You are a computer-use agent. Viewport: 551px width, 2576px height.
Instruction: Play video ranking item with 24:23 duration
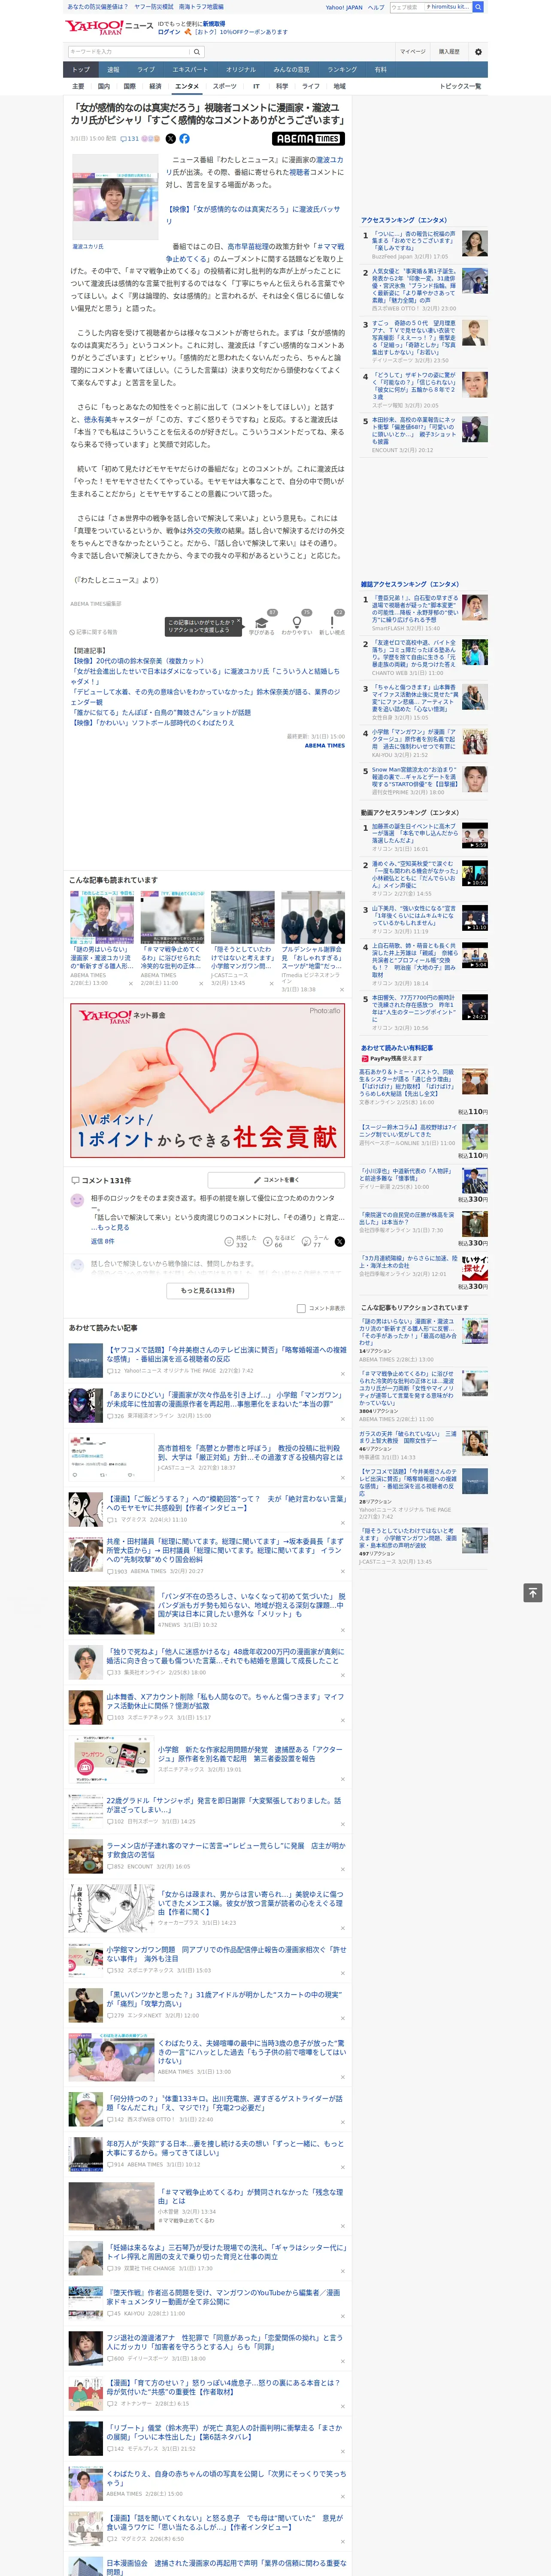[474, 1006]
